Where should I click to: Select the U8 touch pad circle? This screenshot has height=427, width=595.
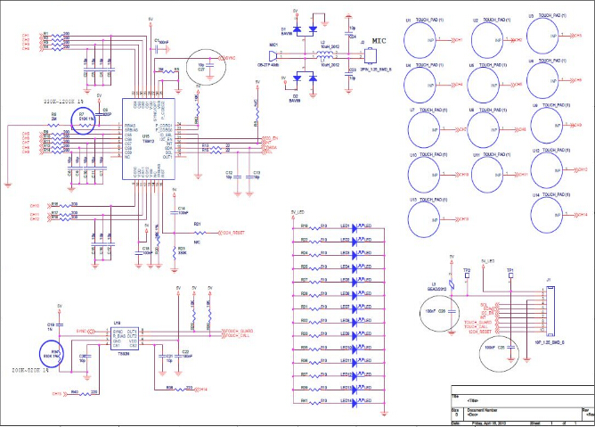coord(483,130)
